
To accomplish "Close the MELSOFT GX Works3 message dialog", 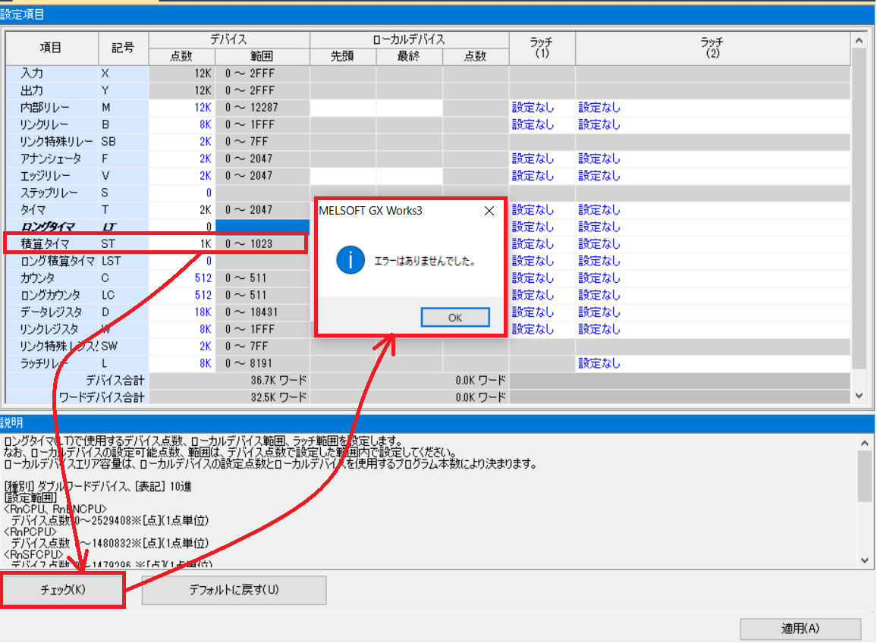I will [489, 211].
